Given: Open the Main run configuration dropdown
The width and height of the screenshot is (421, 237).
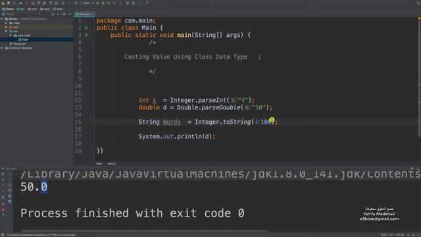Looking at the screenshot, I should pyautogui.click(x=87, y=3).
